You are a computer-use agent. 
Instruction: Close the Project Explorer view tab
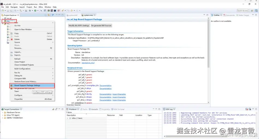click(18, 15)
